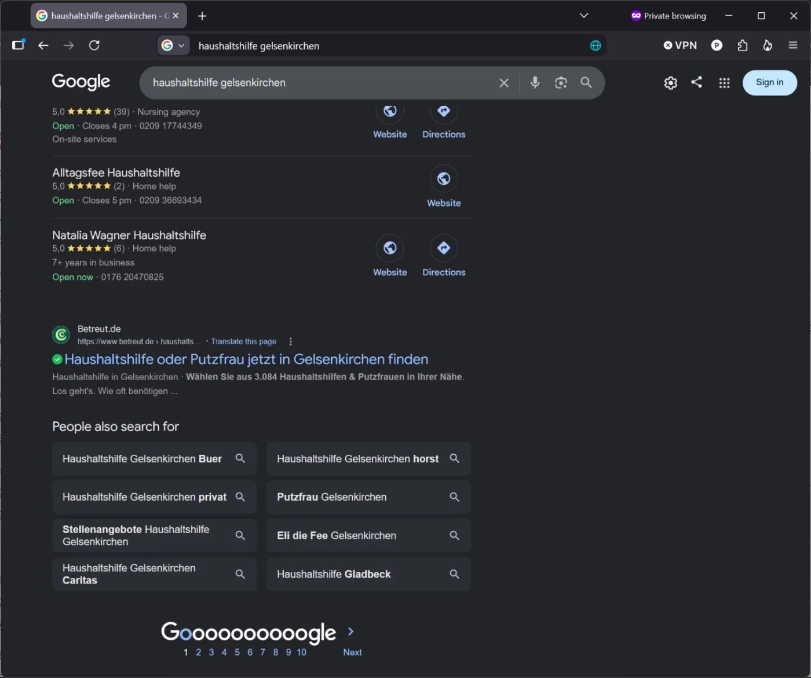Go to results page 7
Image resolution: width=811 pixels, height=678 pixels.
pyautogui.click(x=262, y=653)
